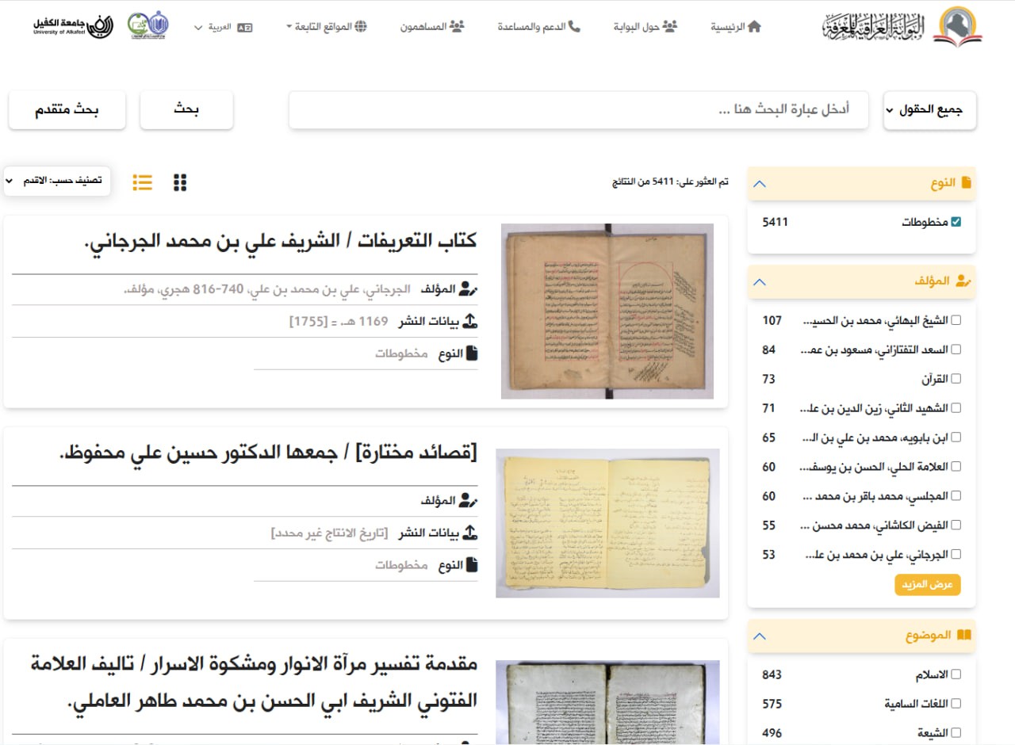This screenshot has height=745, width=1015.
Task: Check the القرآن author filter checkbox
Action: pyautogui.click(x=956, y=379)
